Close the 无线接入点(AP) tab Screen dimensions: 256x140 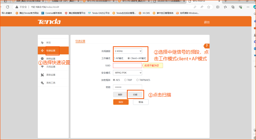pyautogui.click(x=78, y=1)
